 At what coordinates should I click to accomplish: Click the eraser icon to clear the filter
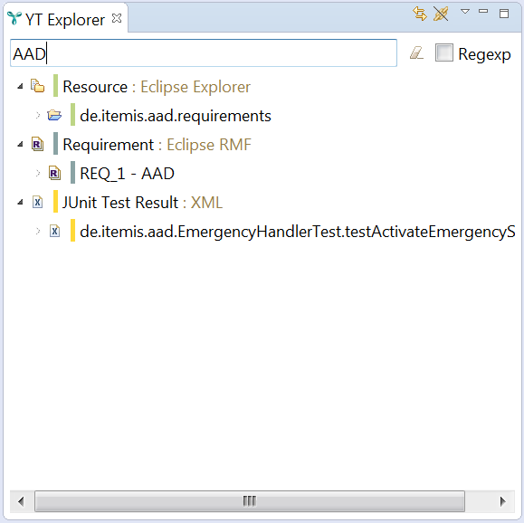pos(416,53)
